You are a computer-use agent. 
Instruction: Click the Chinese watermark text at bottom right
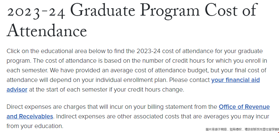(x=242, y=130)
